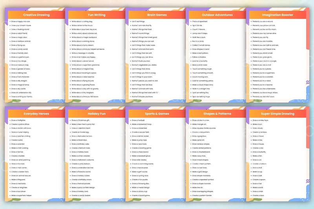Select 'Draw a firefighter.' item
This screenshot has width=314, height=209.
coord(18,120)
